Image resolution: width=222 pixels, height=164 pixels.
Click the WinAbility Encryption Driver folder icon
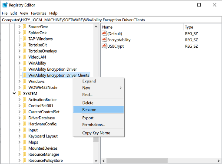(25, 69)
